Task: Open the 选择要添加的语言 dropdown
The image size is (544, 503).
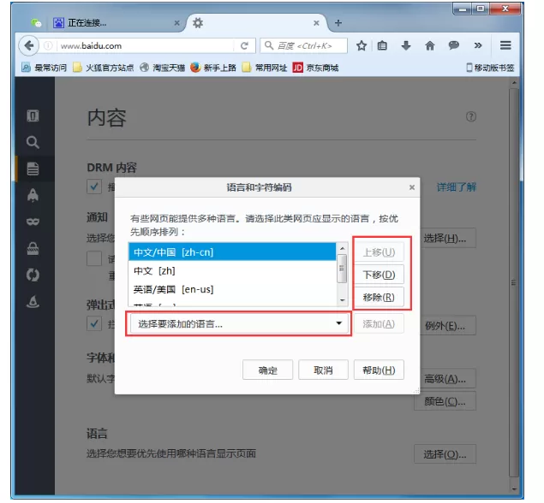Action: [x=239, y=324]
